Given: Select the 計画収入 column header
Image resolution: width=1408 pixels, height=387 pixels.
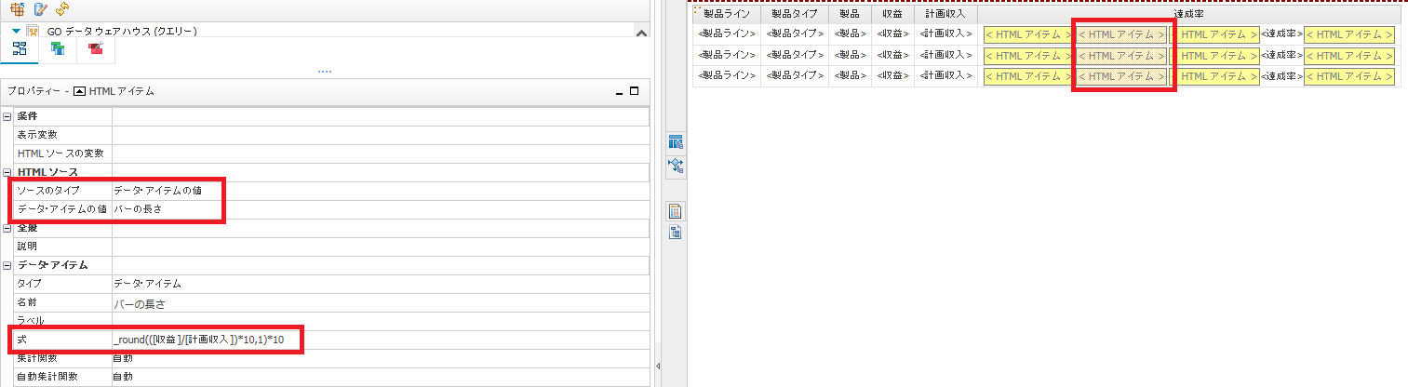Looking at the screenshot, I should (946, 14).
